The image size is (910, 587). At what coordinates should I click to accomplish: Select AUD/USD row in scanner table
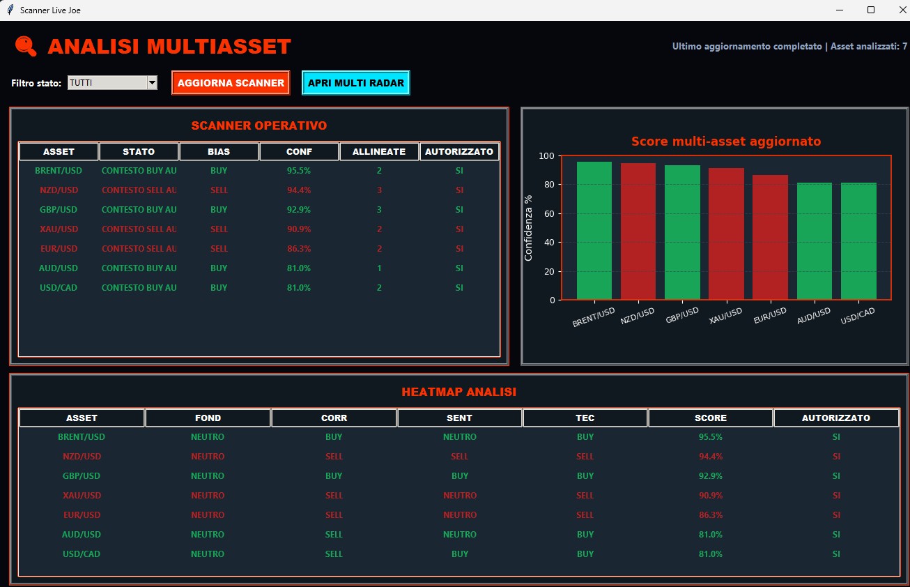click(259, 268)
